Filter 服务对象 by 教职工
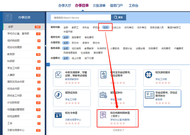This screenshot has width=190, height=135. point(75,28)
